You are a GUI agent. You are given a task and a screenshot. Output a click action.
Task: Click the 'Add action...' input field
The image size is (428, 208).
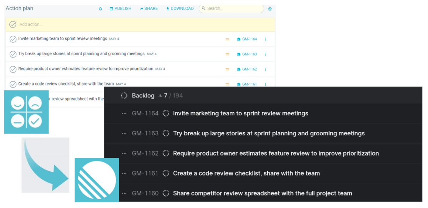(140, 25)
